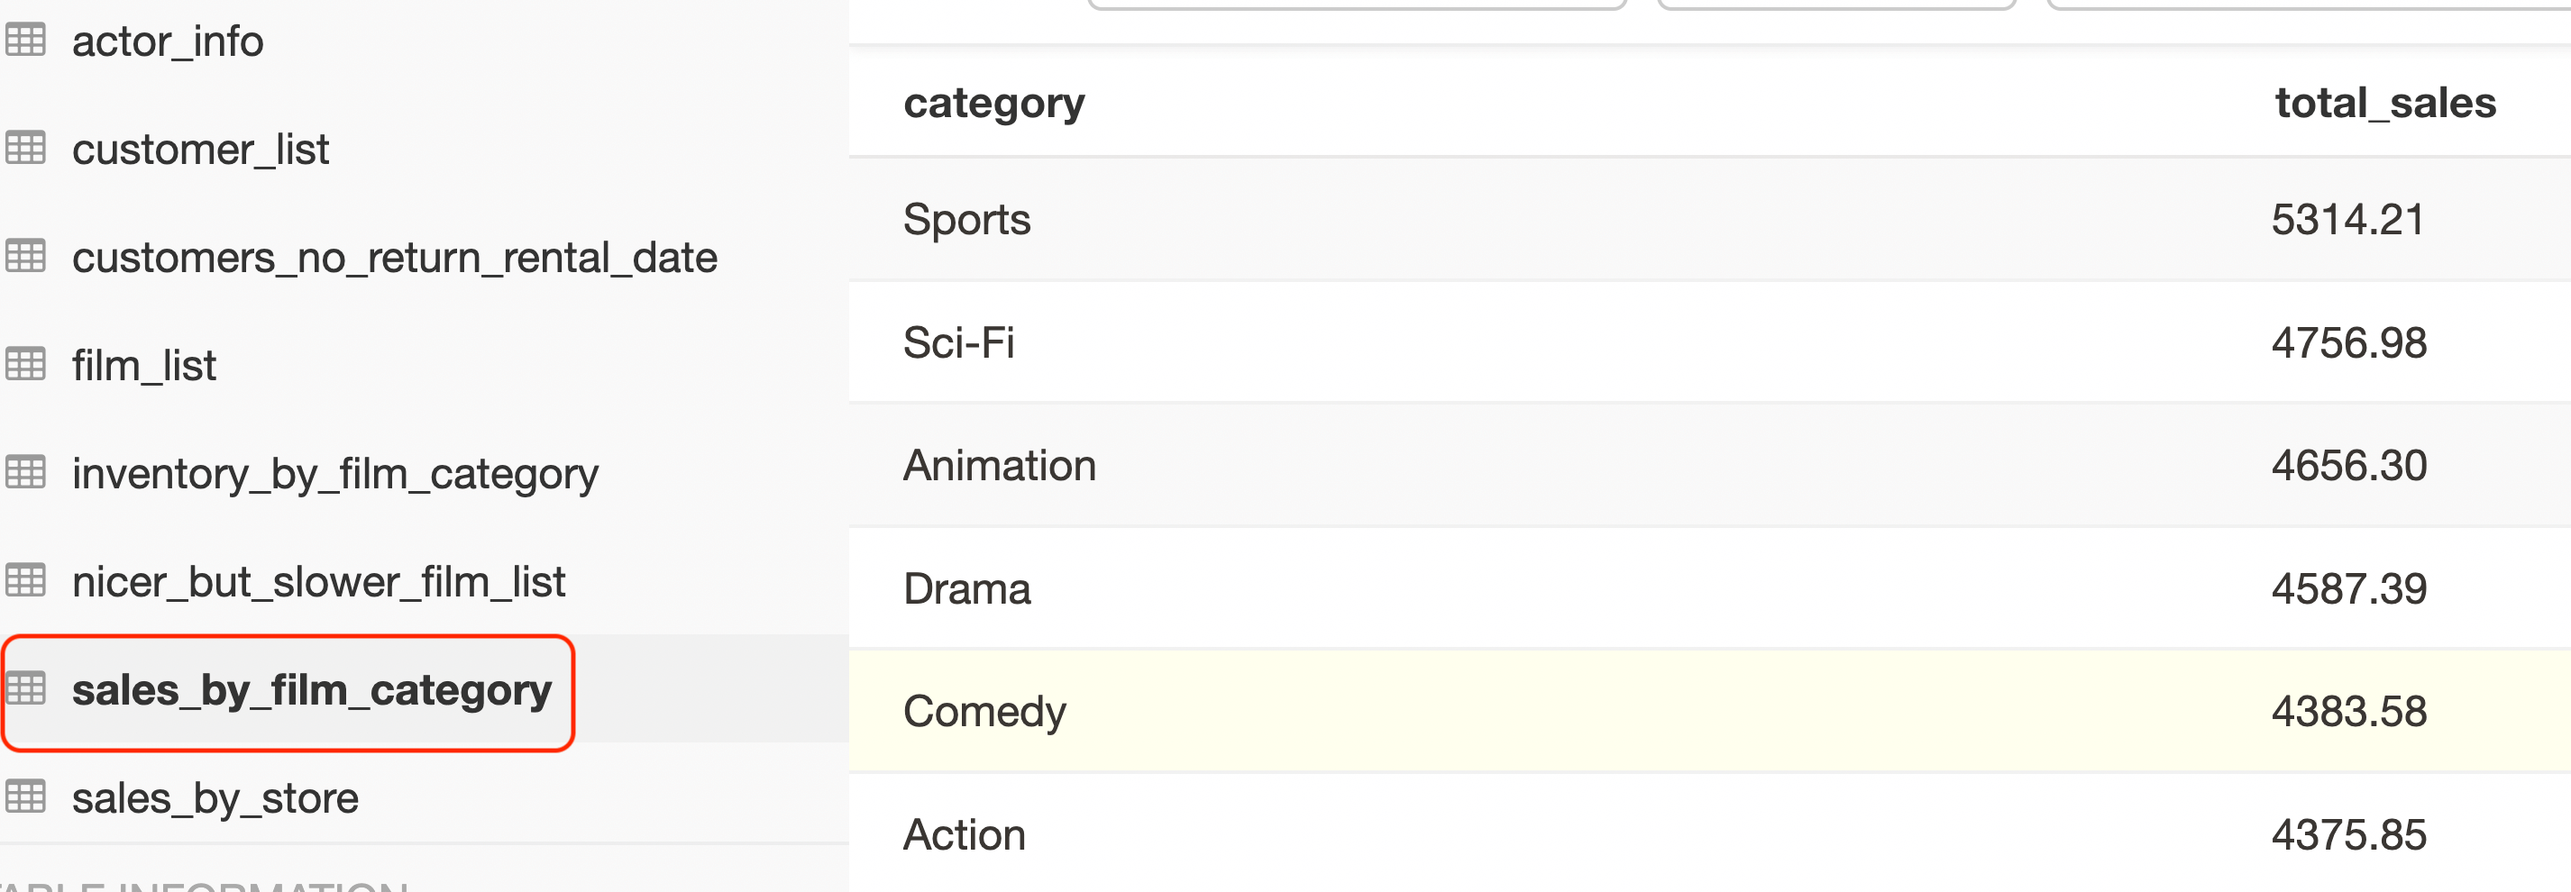
Task: Click the table icon beside film_list
Action: pos(29,364)
